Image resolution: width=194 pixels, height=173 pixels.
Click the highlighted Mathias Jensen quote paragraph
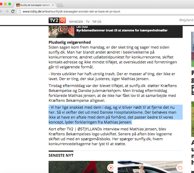tap(116, 115)
